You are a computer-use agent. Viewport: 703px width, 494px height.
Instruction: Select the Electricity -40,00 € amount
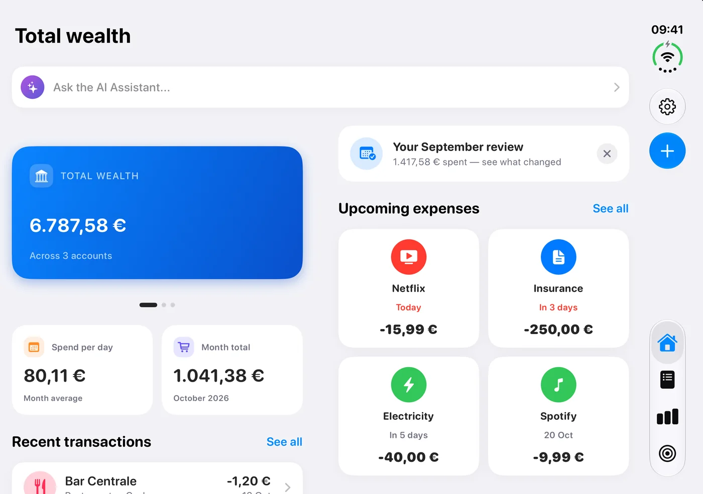pyautogui.click(x=409, y=457)
